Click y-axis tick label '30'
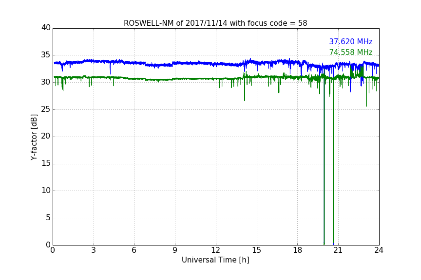Image resolution: width=421 pixels, height=280 pixels. [x=46, y=82]
